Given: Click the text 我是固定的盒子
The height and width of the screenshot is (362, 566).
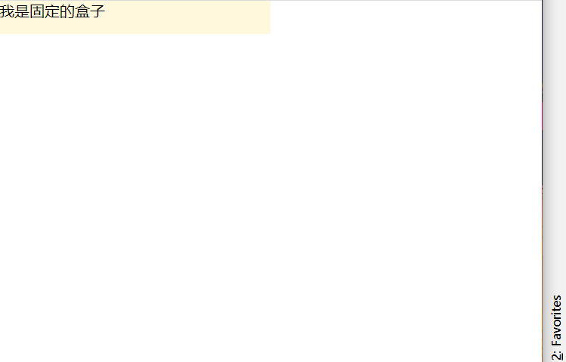Looking at the screenshot, I should pos(52,11).
